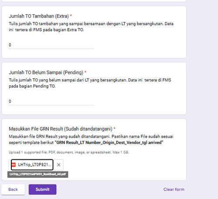Screen dimensions: 218x199
Task: Click the "Upload 1 supported file" hint text
Action: 69,152
